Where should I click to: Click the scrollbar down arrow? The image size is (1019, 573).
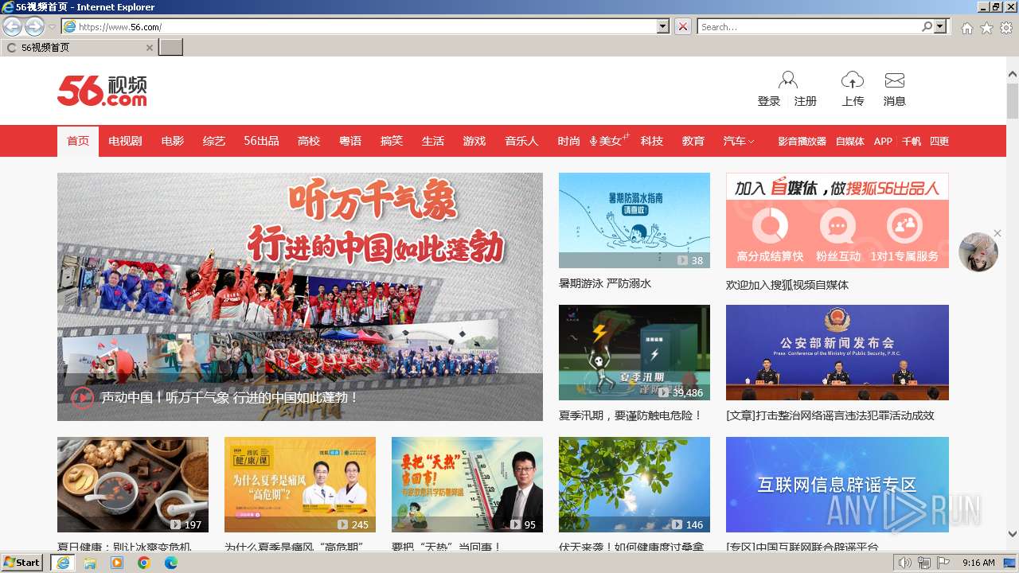point(1013,534)
